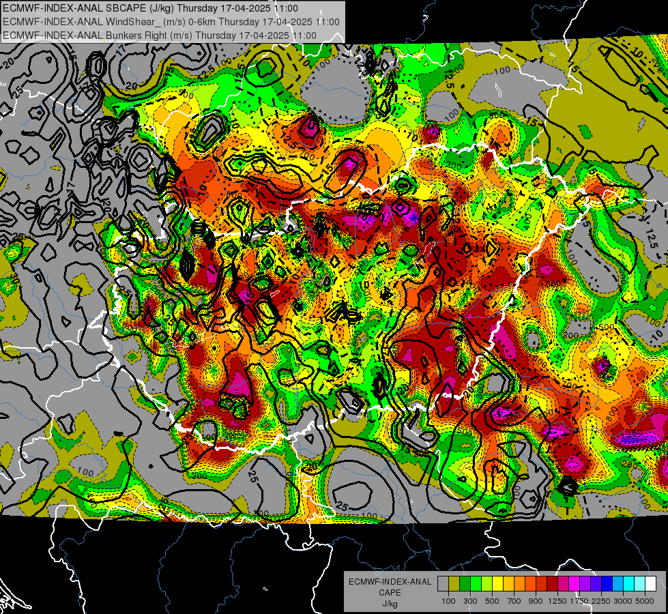Viewport: 668px width, 614px height.
Task: Click the 100 value under legend bar
Action: pos(448,601)
